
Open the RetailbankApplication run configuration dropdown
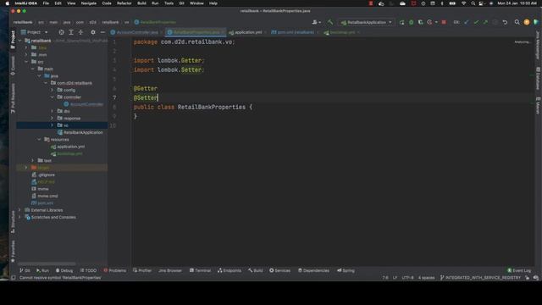(x=366, y=22)
